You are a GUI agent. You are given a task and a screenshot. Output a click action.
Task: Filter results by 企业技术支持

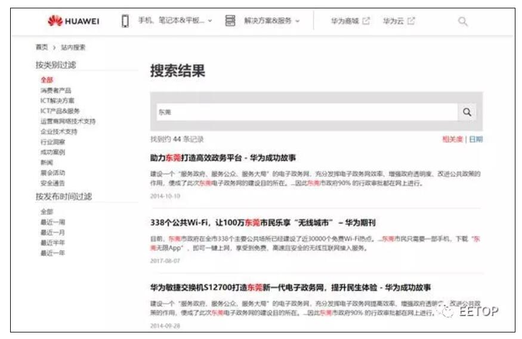pos(58,131)
